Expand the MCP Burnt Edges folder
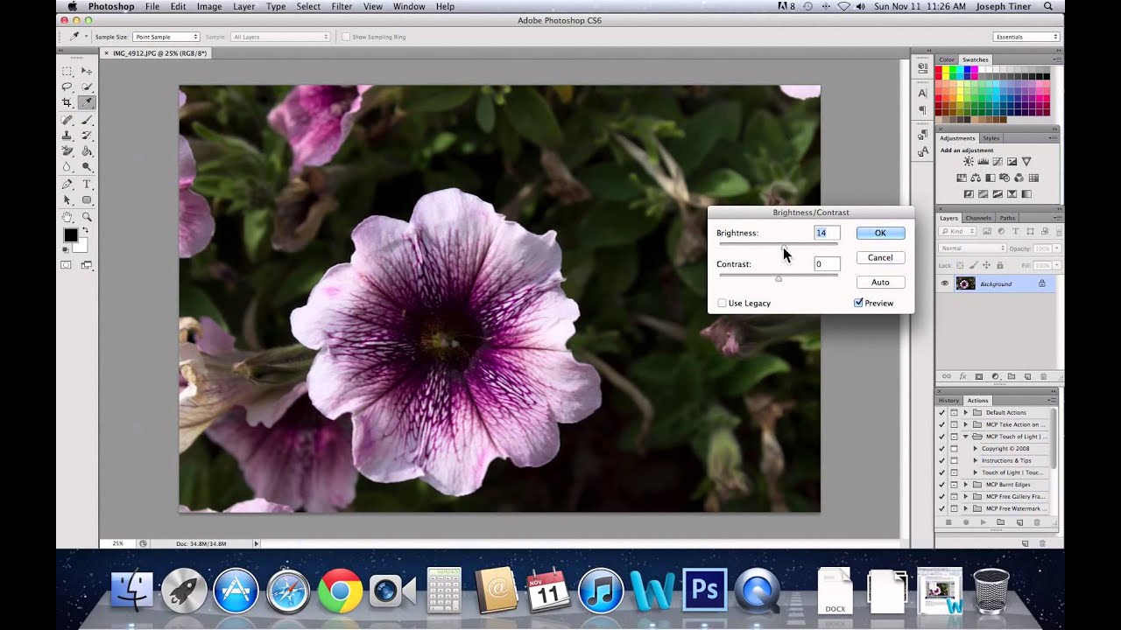This screenshot has width=1121, height=630. [966, 485]
